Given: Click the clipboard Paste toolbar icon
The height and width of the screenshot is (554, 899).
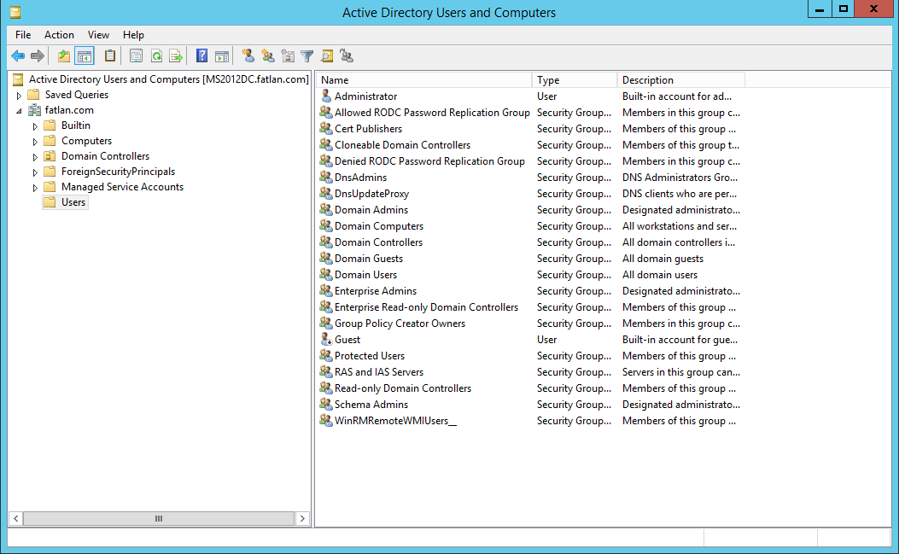Looking at the screenshot, I should 109,56.
